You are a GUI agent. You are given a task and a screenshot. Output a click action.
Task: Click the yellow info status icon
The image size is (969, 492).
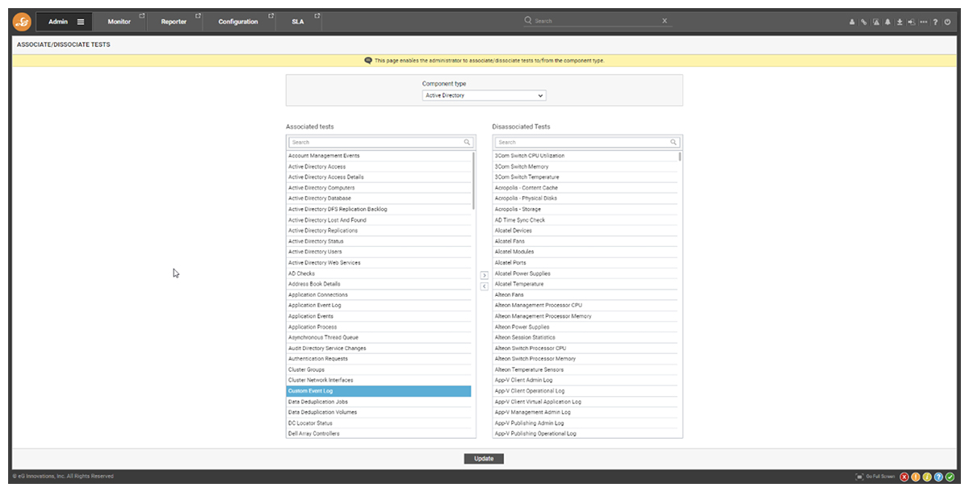pos(927,477)
